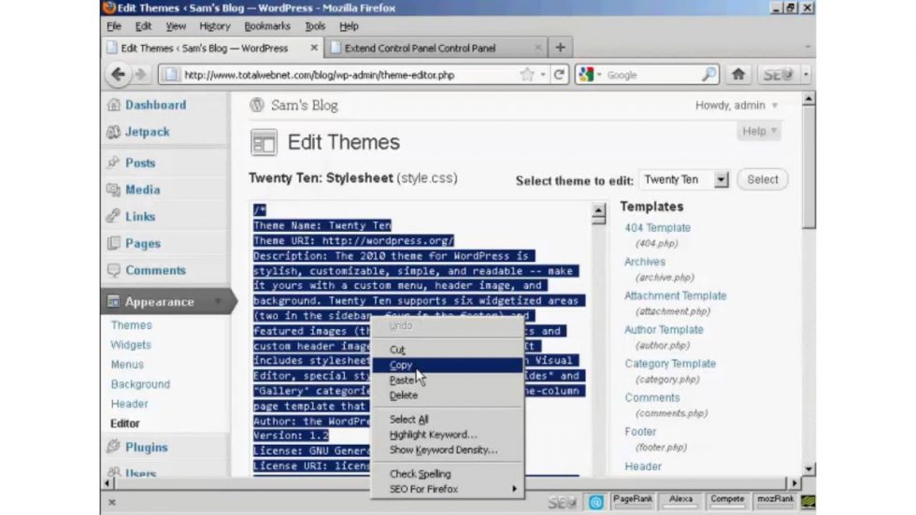Go back with the browser back arrow
916x515 pixels.
(x=118, y=74)
